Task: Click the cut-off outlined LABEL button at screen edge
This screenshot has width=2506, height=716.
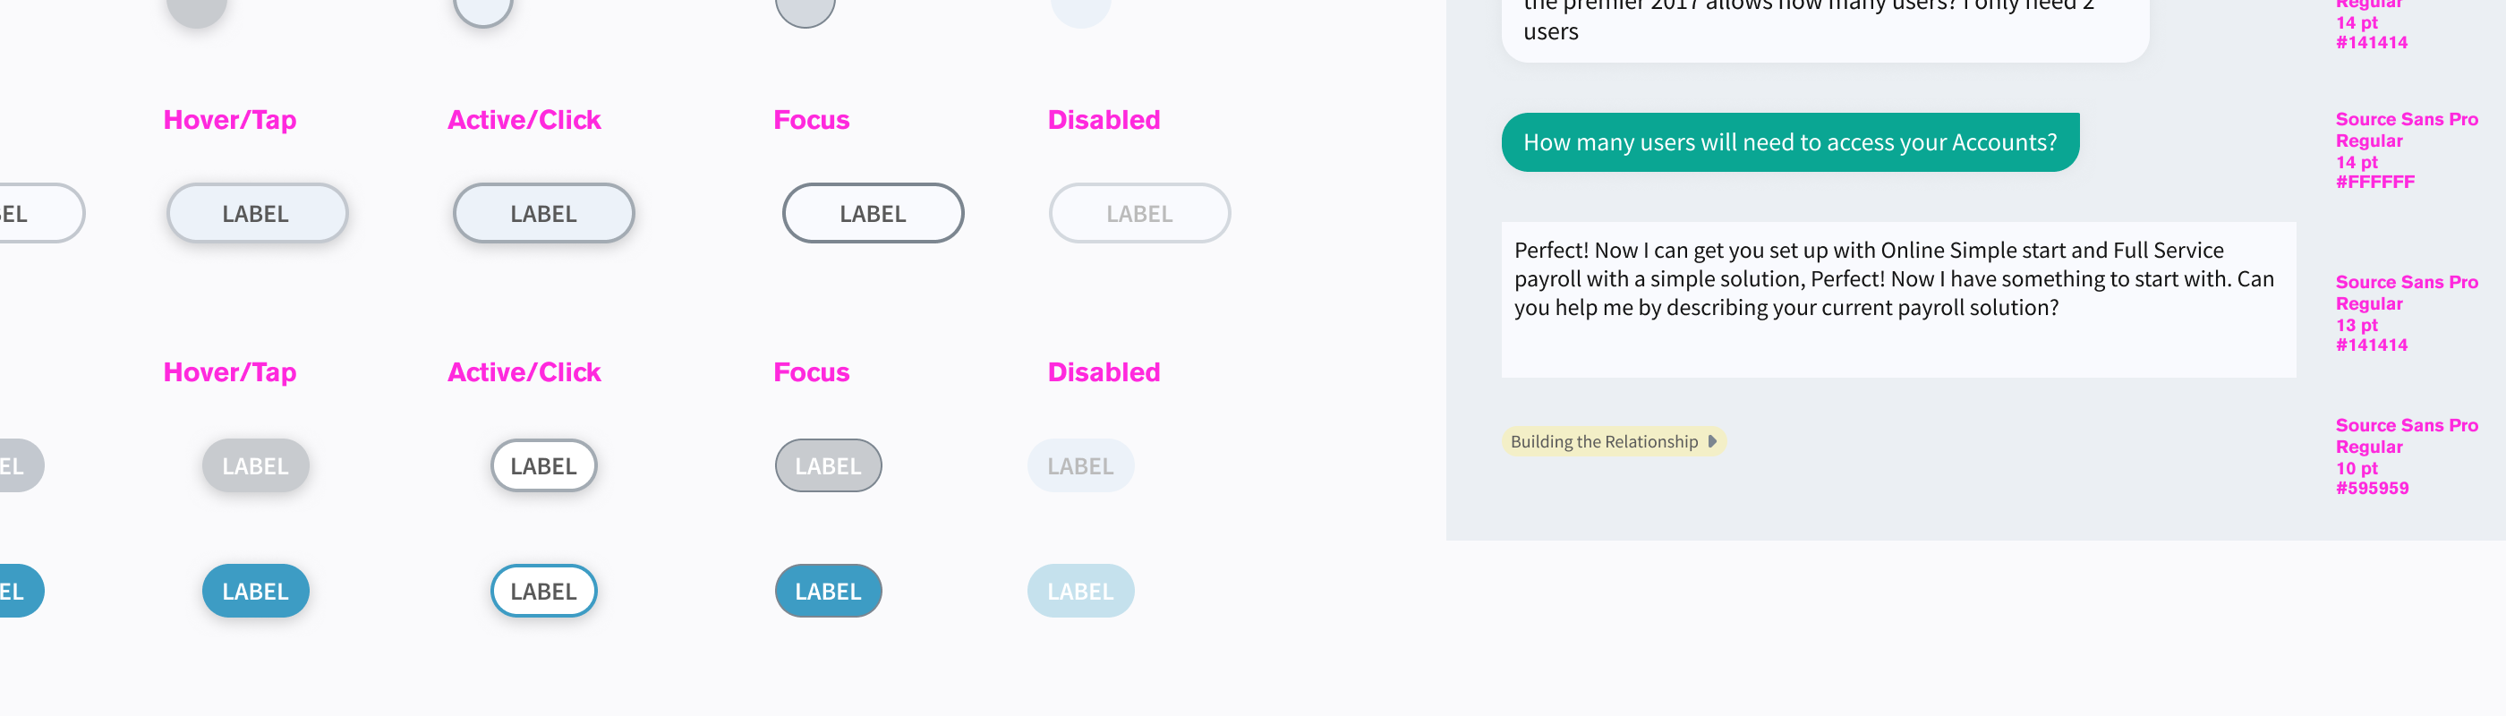Action: [x=35, y=214]
